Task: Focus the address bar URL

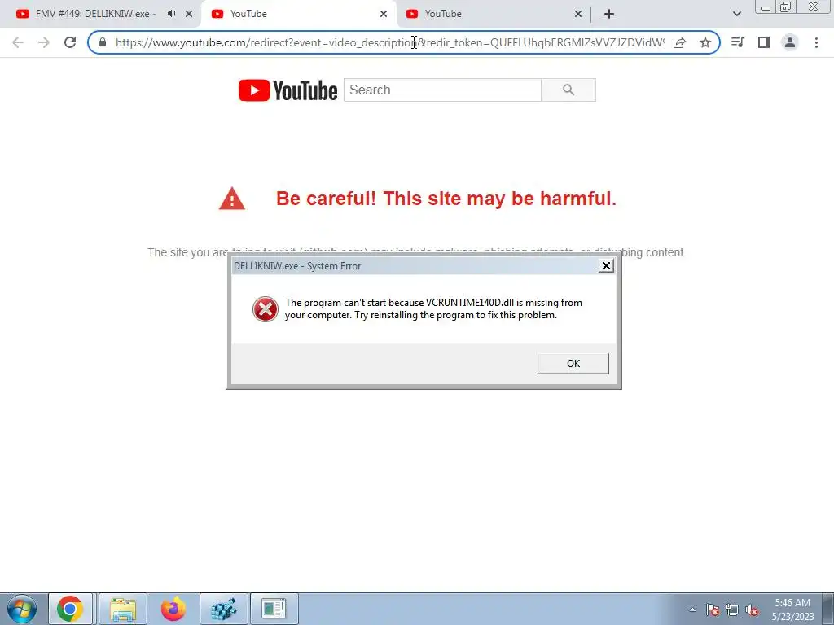Action: tap(390, 42)
